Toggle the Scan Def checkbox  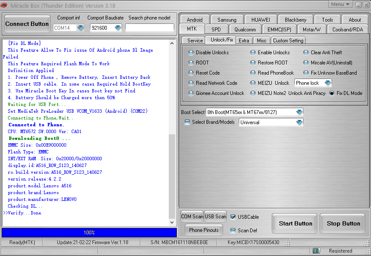(233, 231)
